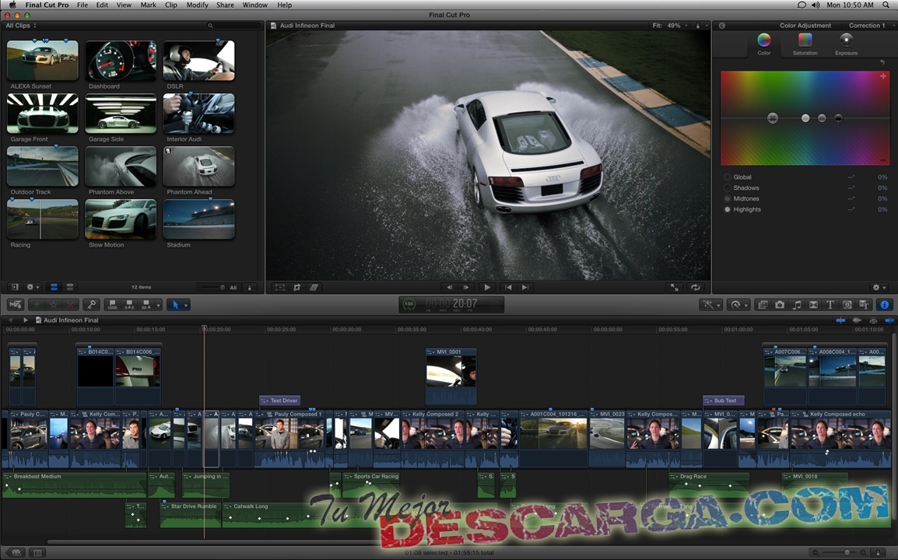Open the Mark menu
This screenshot has width=898, height=560.
(x=149, y=5)
